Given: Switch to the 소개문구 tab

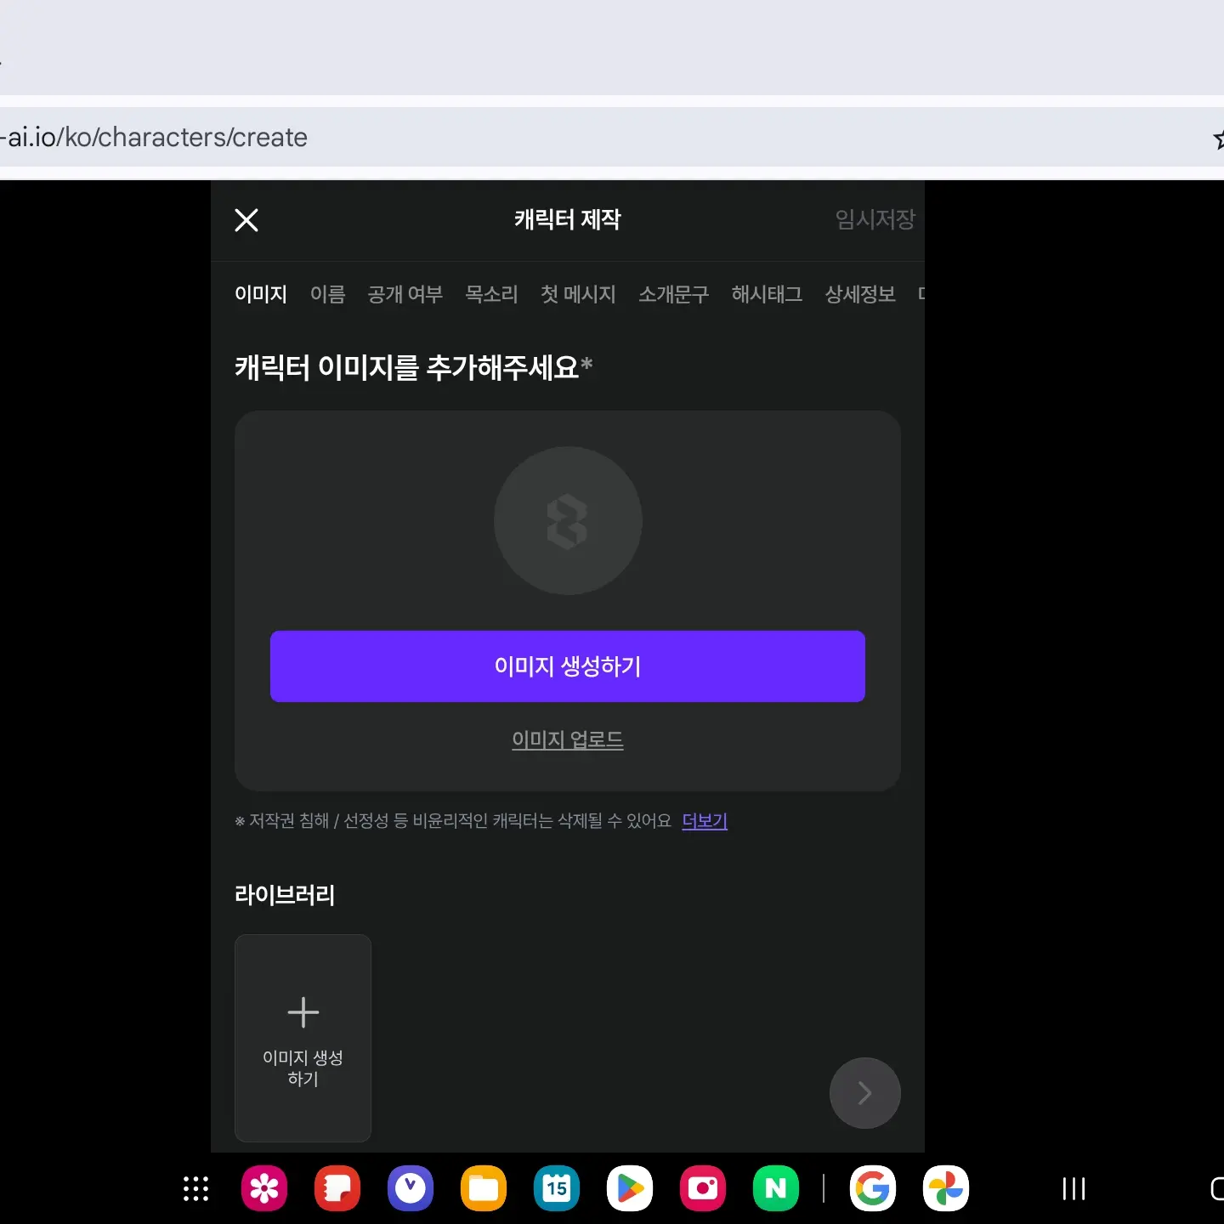Looking at the screenshot, I should tap(673, 294).
